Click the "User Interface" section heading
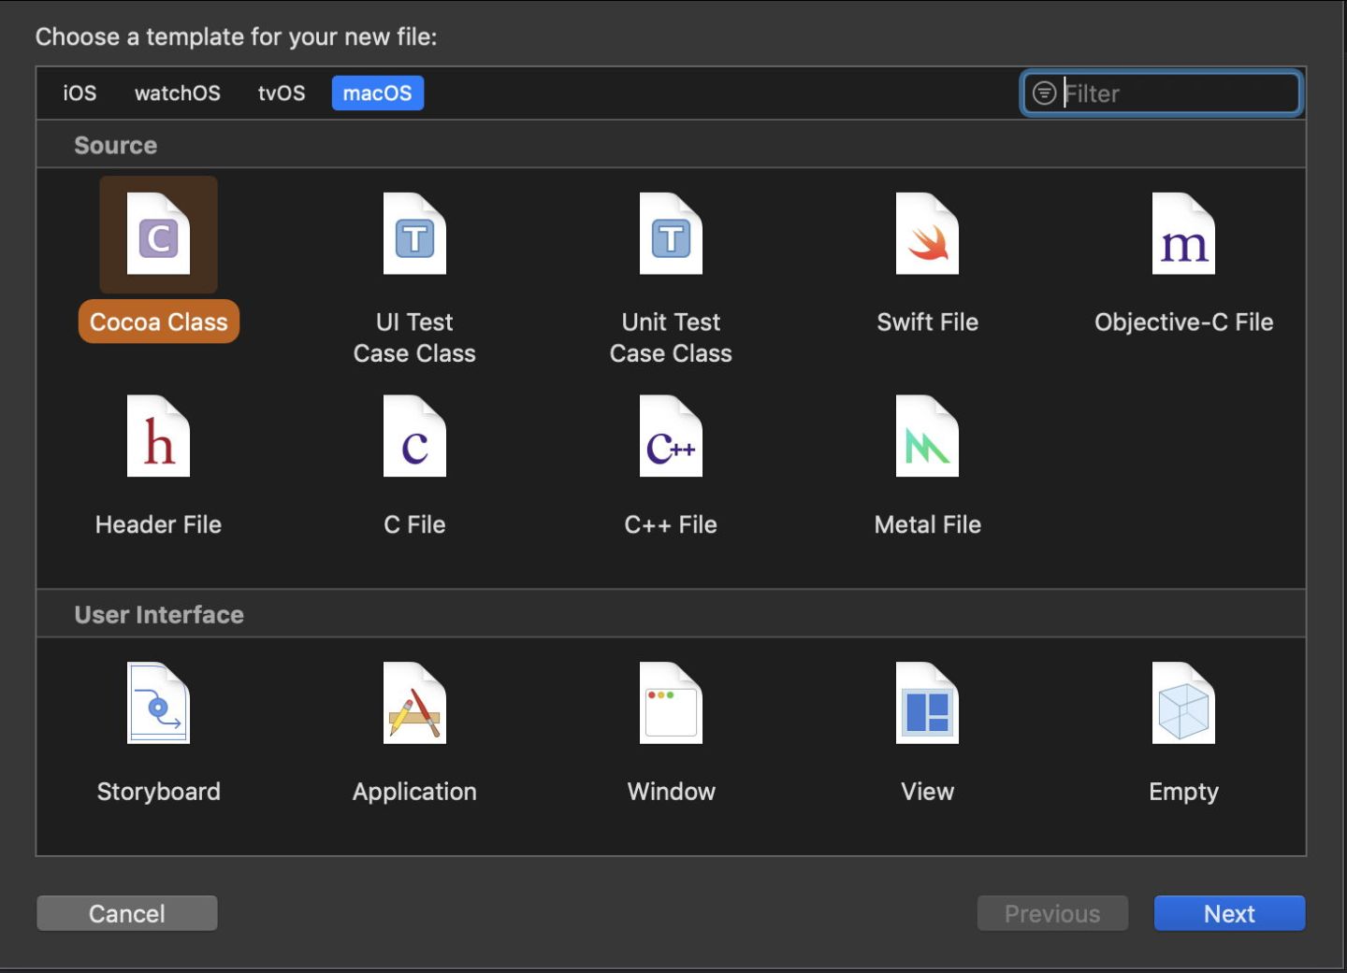This screenshot has width=1347, height=973. click(x=159, y=615)
